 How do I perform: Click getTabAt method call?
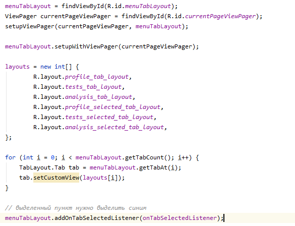(153, 167)
